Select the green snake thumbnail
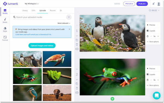This screenshot has height=103, width=164. (57, 76)
